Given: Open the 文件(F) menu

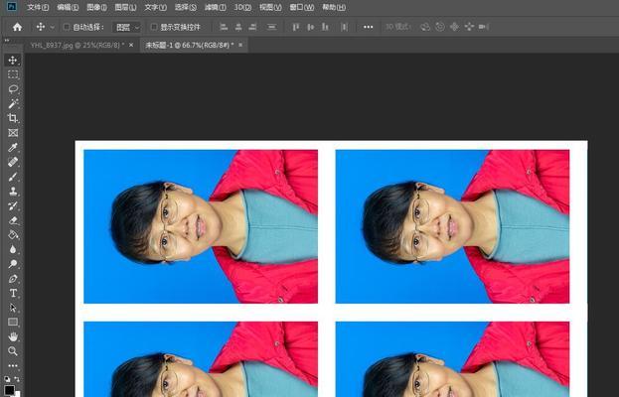Looking at the screenshot, I should pos(38,7).
